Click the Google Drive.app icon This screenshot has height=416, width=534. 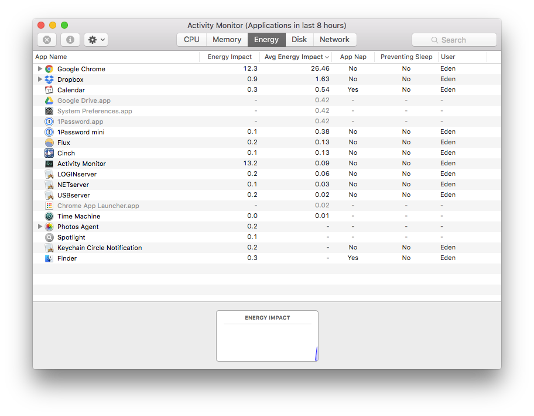[49, 100]
